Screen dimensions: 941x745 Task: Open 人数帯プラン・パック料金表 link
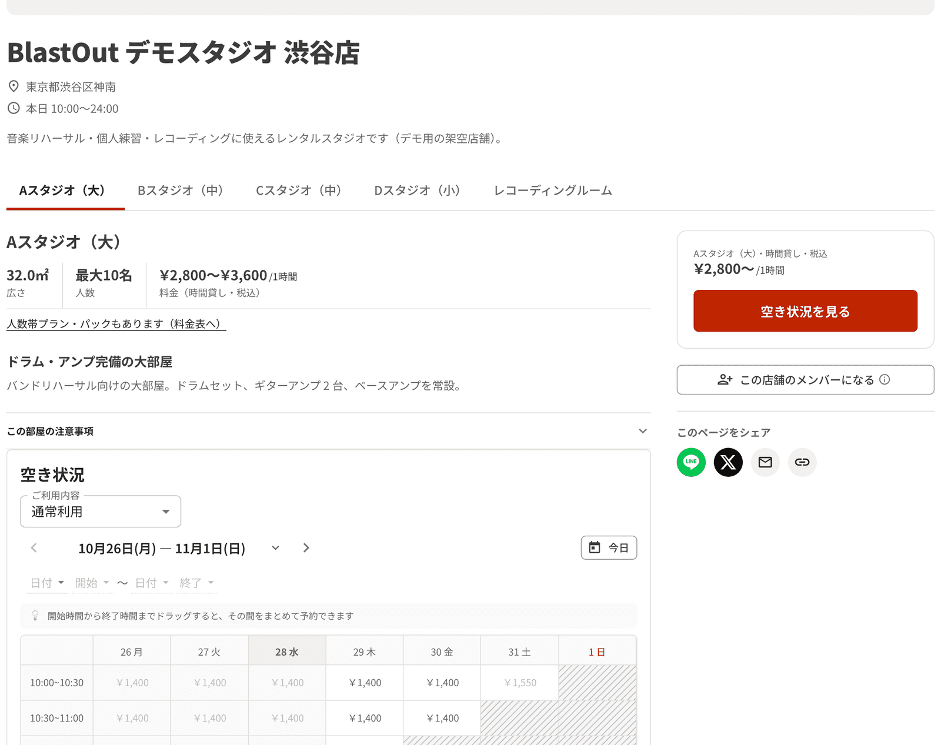[116, 324]
